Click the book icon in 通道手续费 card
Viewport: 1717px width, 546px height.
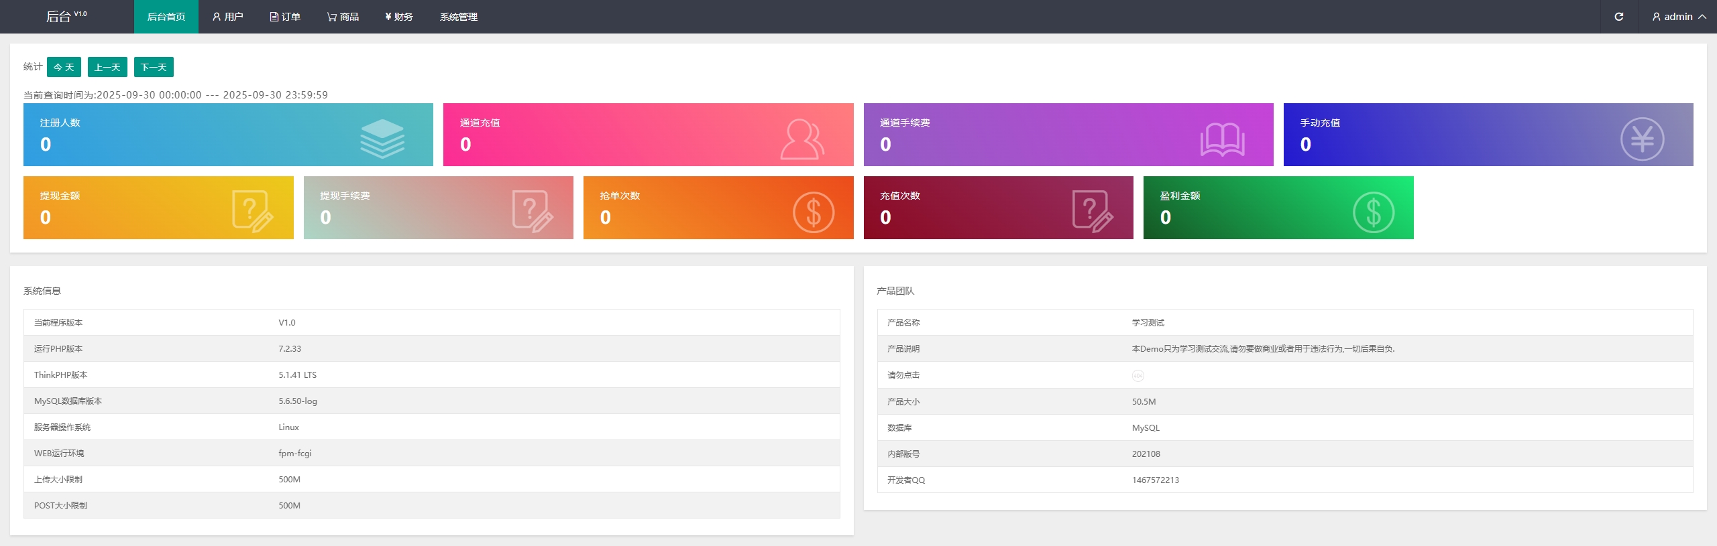pos(1222,139)
